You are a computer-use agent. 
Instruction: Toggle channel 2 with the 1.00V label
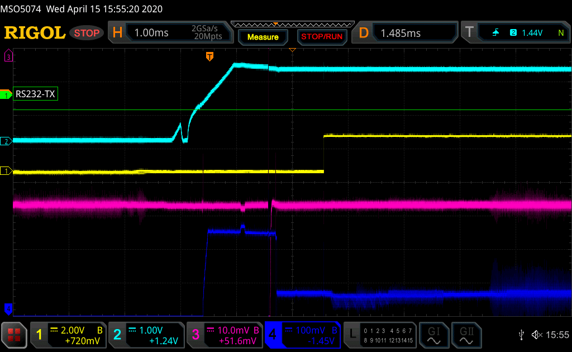(x=146, y=335)
